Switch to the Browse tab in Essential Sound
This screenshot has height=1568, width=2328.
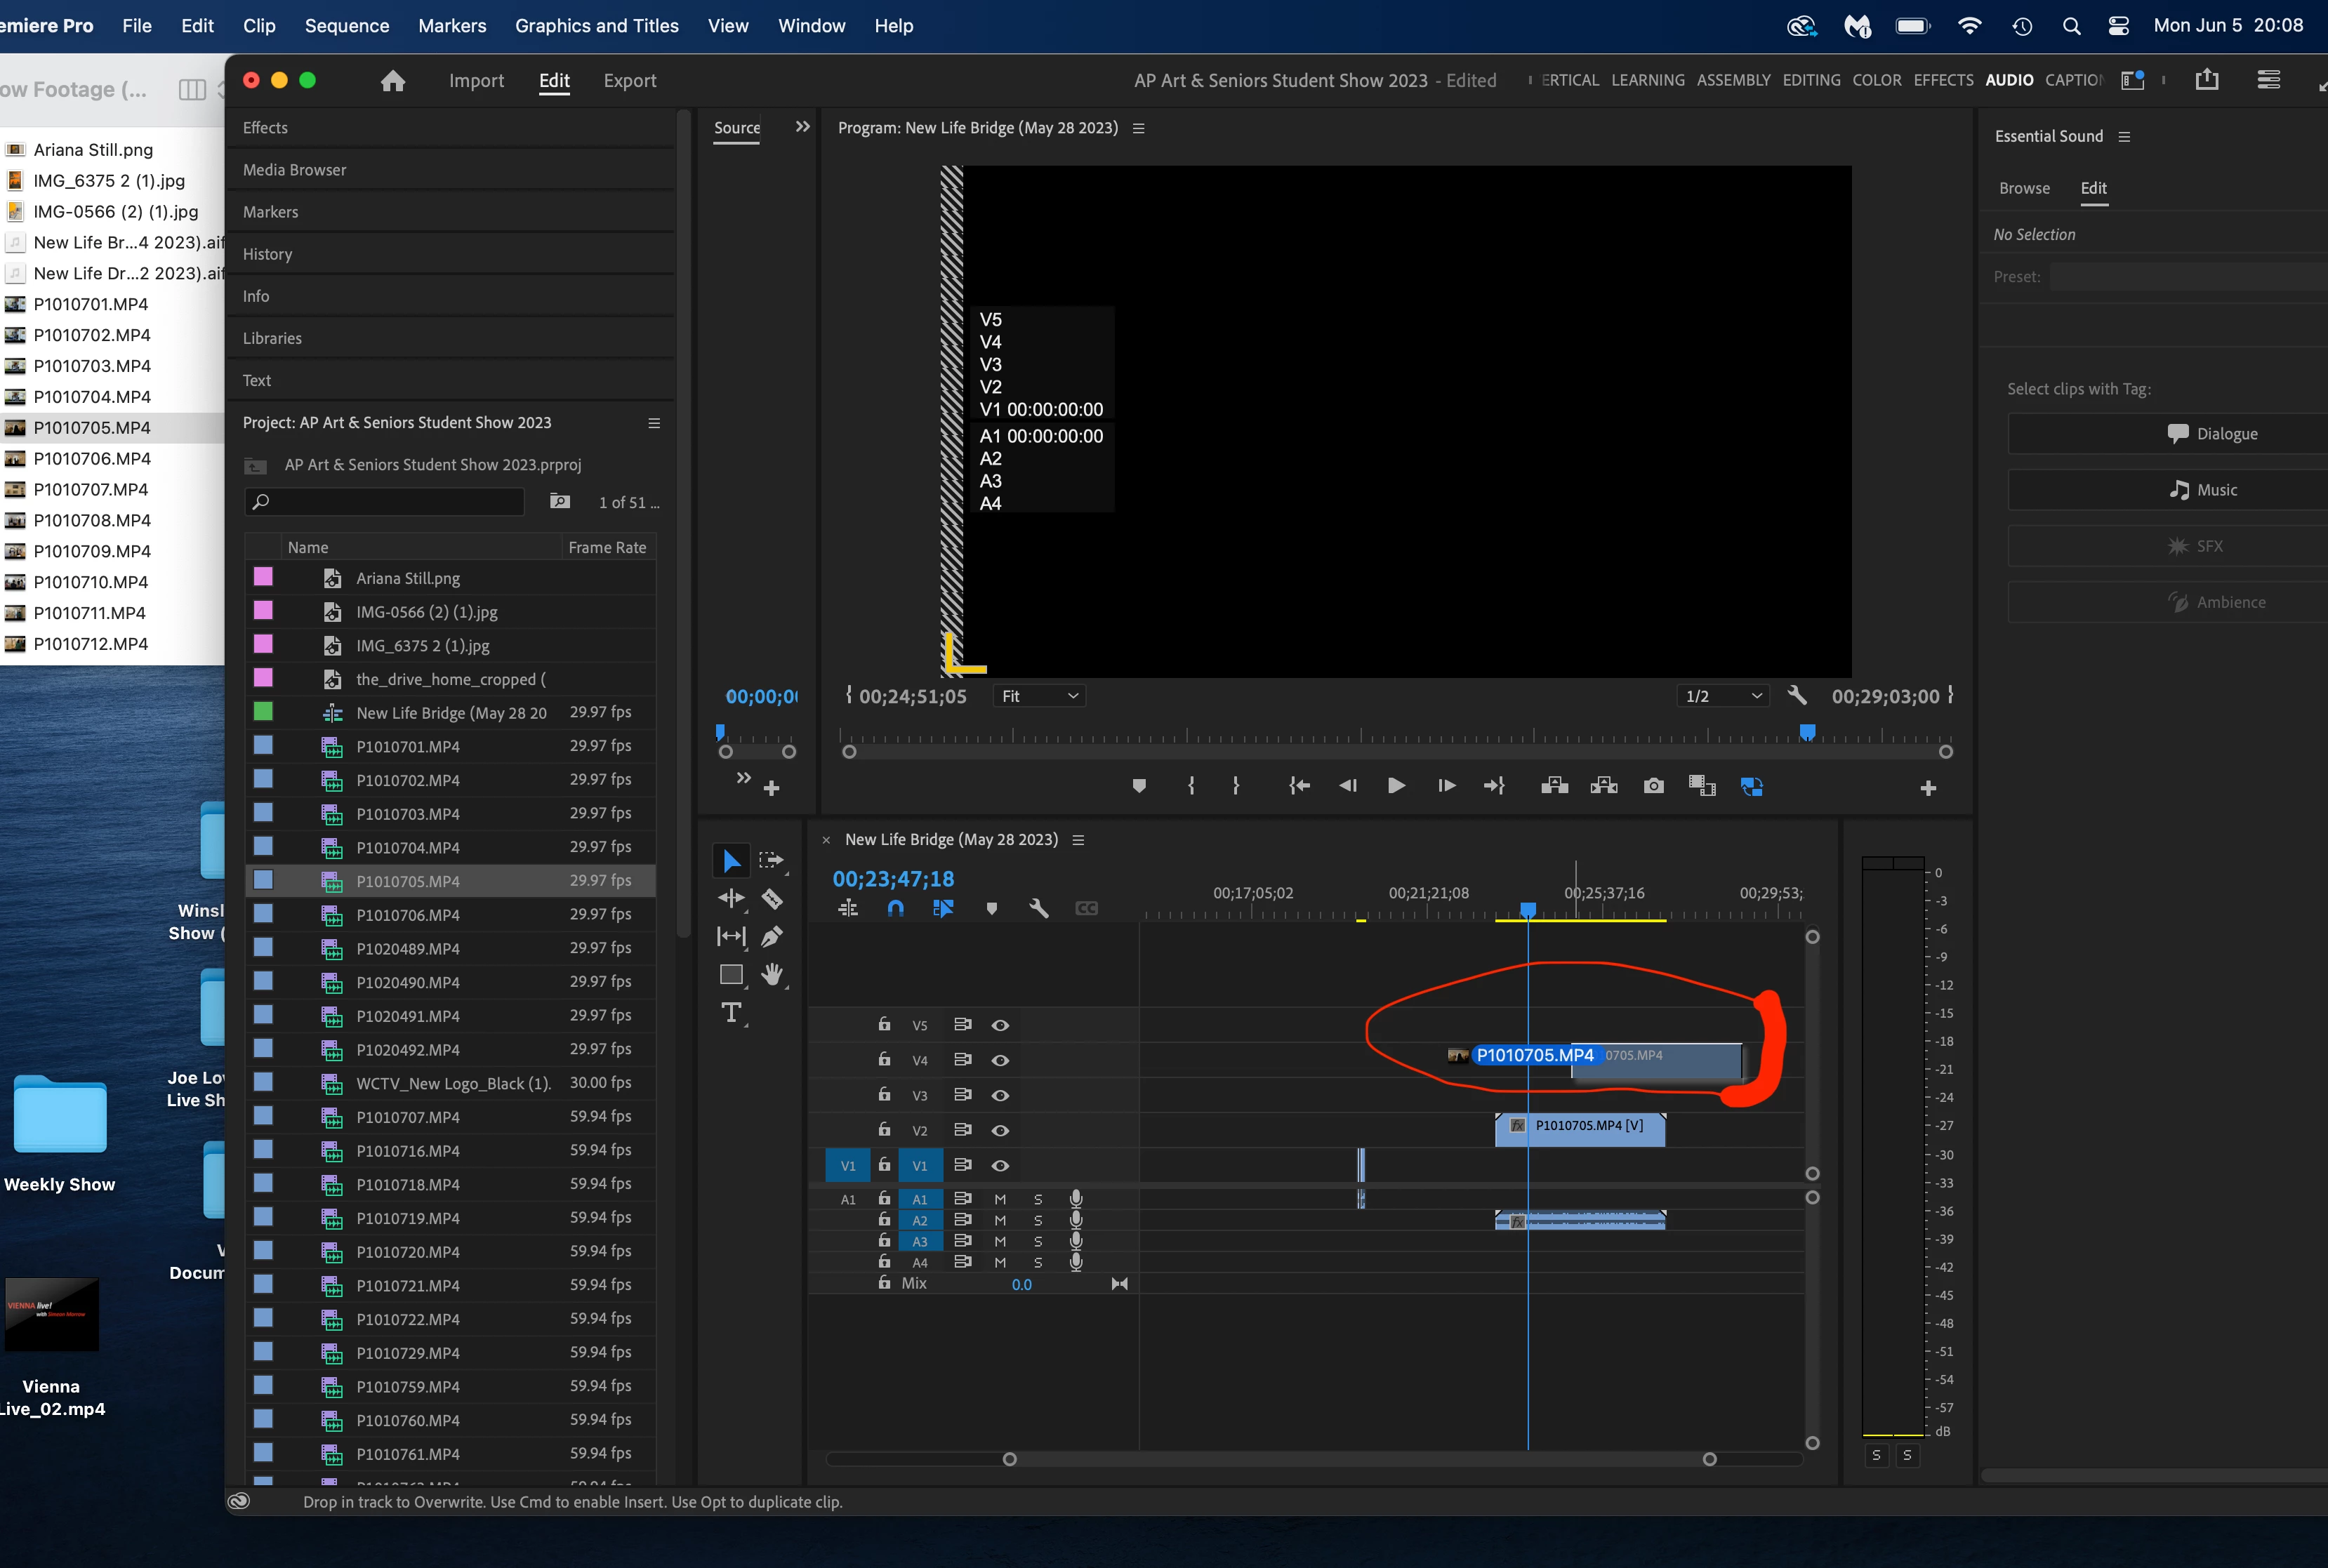(2024, 188)
